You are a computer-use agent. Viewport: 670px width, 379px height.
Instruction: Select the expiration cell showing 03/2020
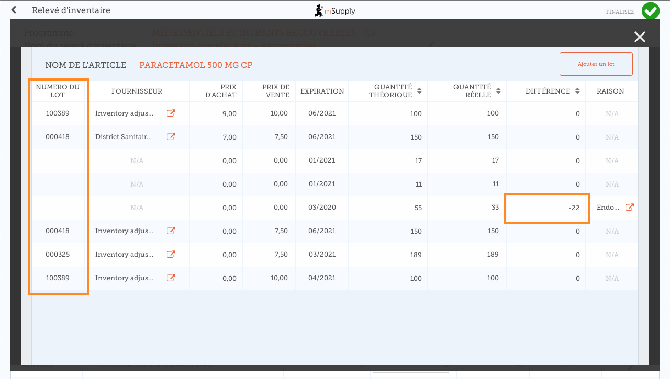click(322, 208)
